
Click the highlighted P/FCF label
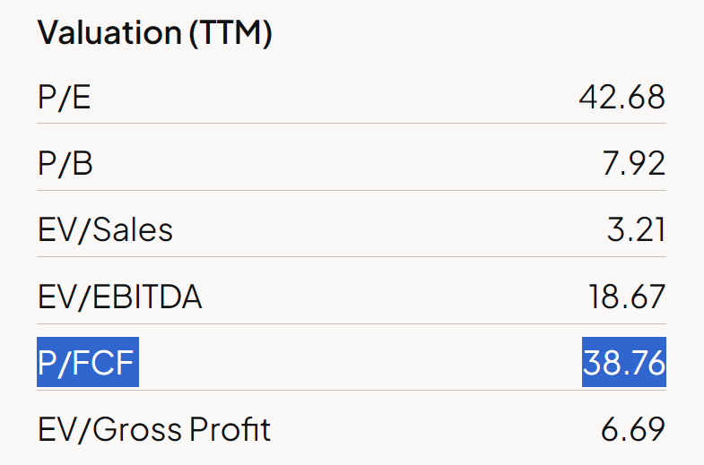tap(88, 363)
